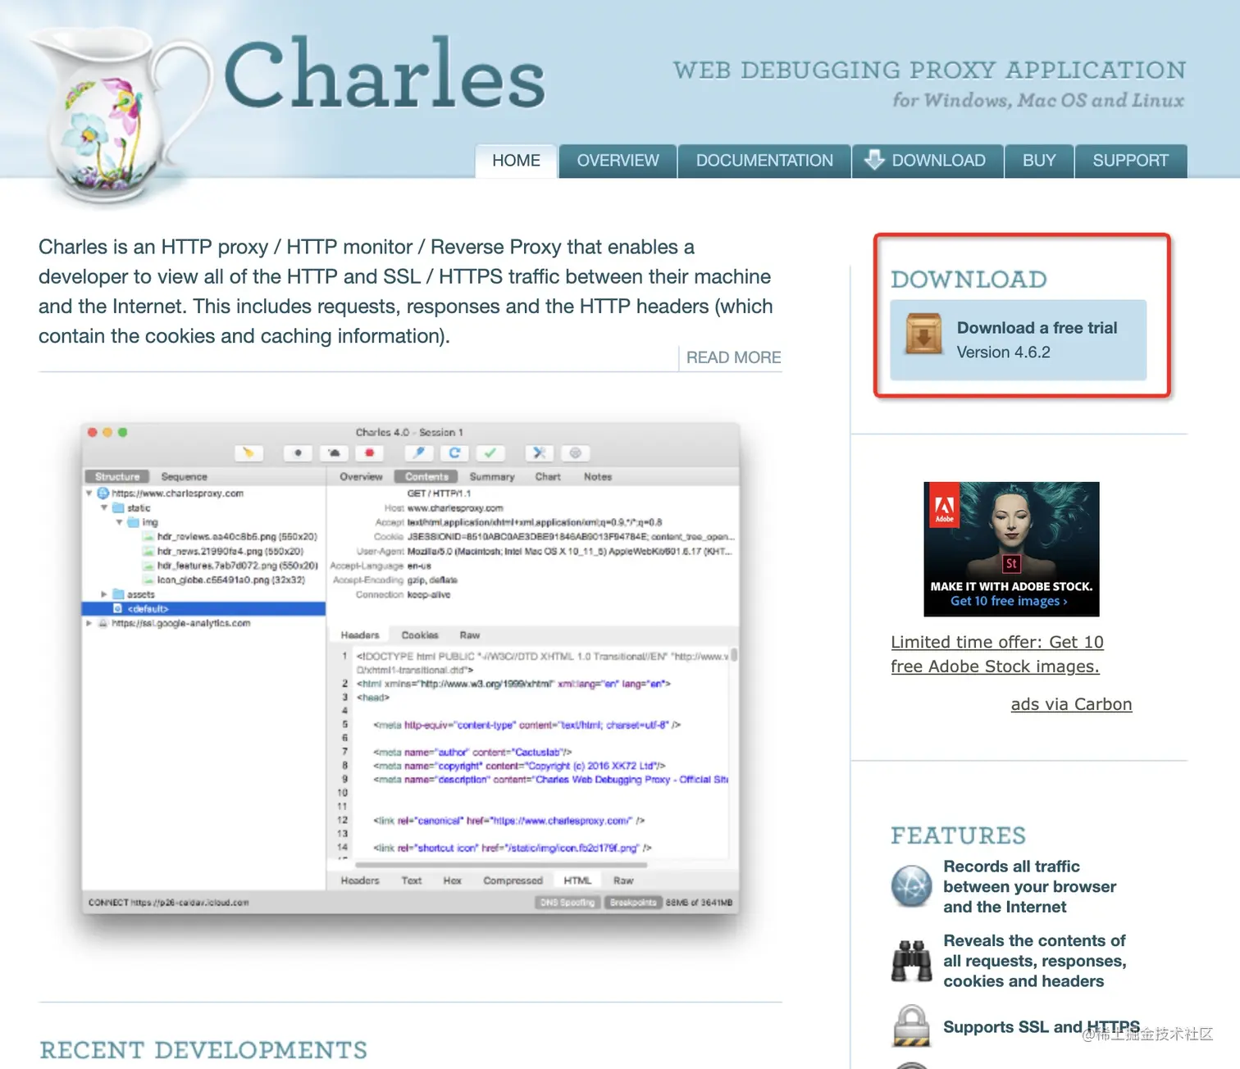1240x1069 pixels.
Task: Select the Compressed response tab
Action: click(x=513, y=880)
